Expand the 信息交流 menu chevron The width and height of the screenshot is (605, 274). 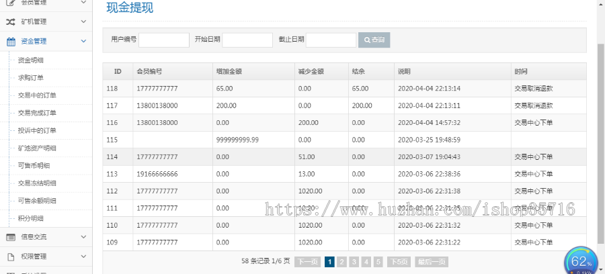(83, 236)
